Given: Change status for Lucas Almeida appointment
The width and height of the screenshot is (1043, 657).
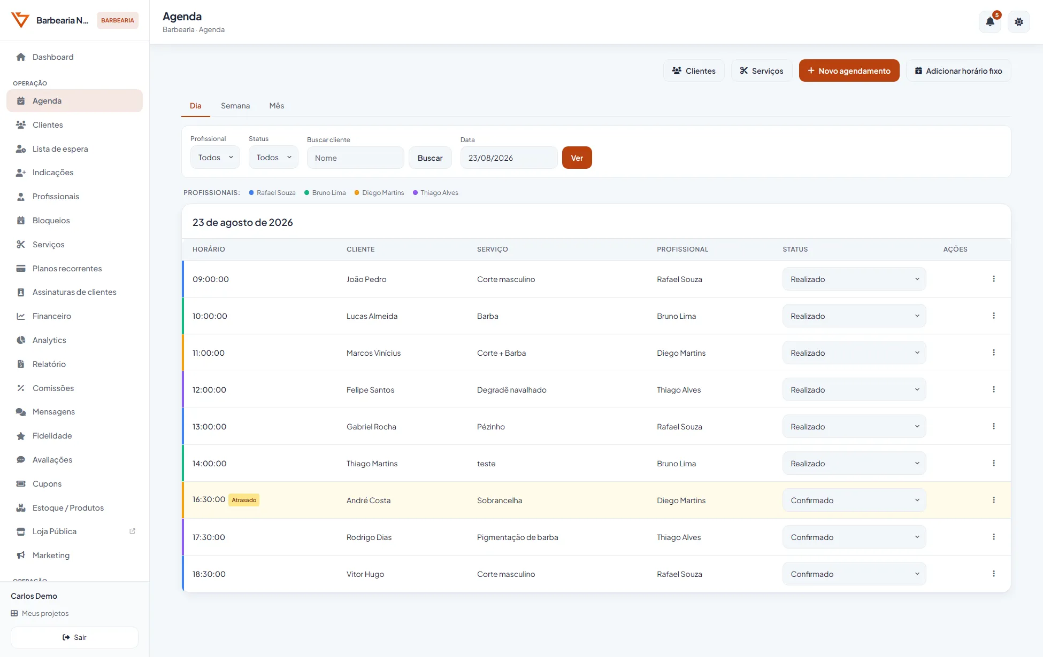Looking at the screenshot, I should tap(854, 316).
